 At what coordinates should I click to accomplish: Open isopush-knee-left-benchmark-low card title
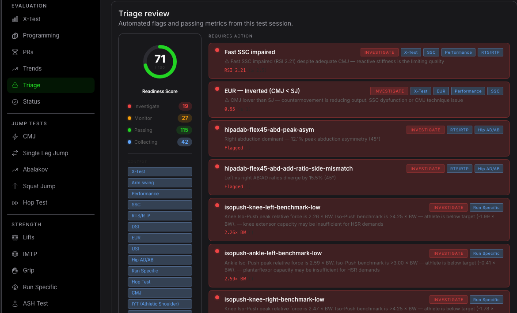point(272,208)
